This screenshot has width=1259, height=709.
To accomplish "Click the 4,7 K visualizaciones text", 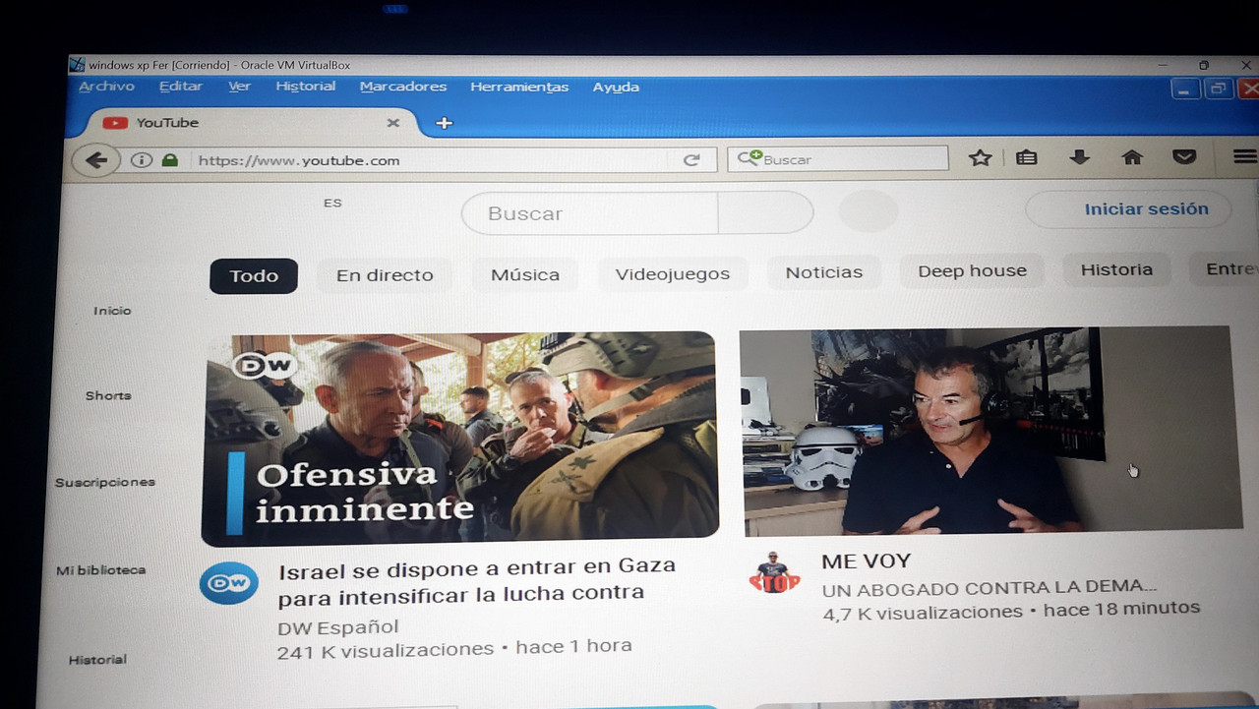I will 924,613.
